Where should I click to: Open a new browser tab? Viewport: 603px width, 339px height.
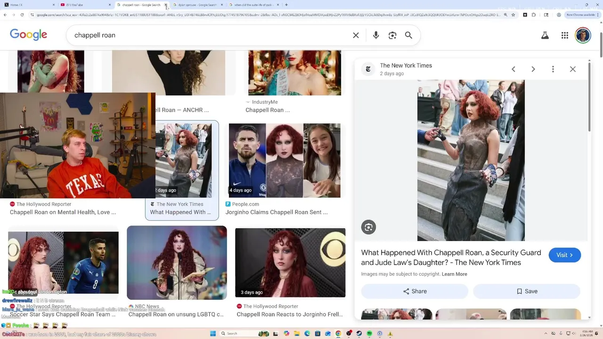point(286,5)
